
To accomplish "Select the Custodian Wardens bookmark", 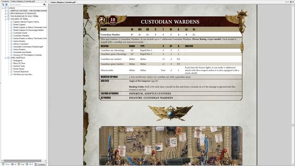I will click(x=21, y=36).
